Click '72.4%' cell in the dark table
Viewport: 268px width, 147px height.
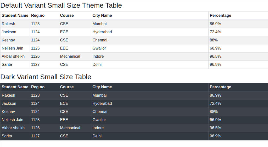point(215,103)
